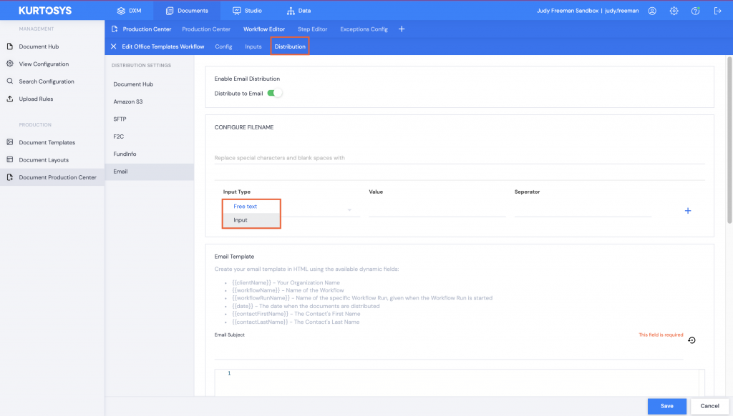This screenshot has width=733, height=416.
Task: Open Document Layouts
Action: 44,159
